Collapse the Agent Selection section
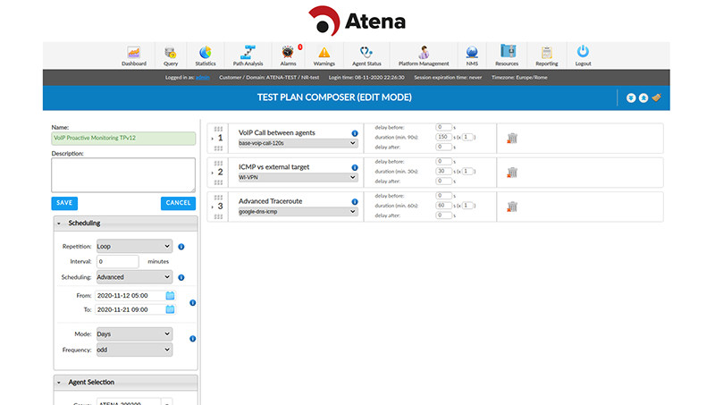Screen dimensions: 715x405 pos(59,382)
